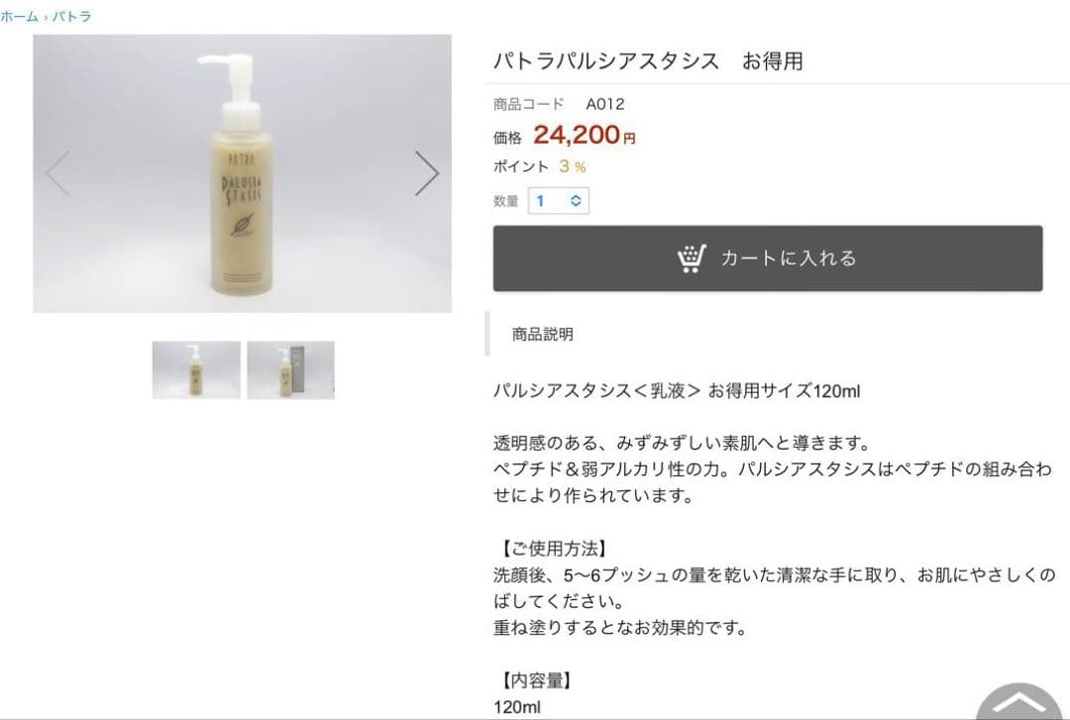Select the thumbnail showing bottle with box
Viewport: 1070px width, 720px height.
[x=290, y=369]
